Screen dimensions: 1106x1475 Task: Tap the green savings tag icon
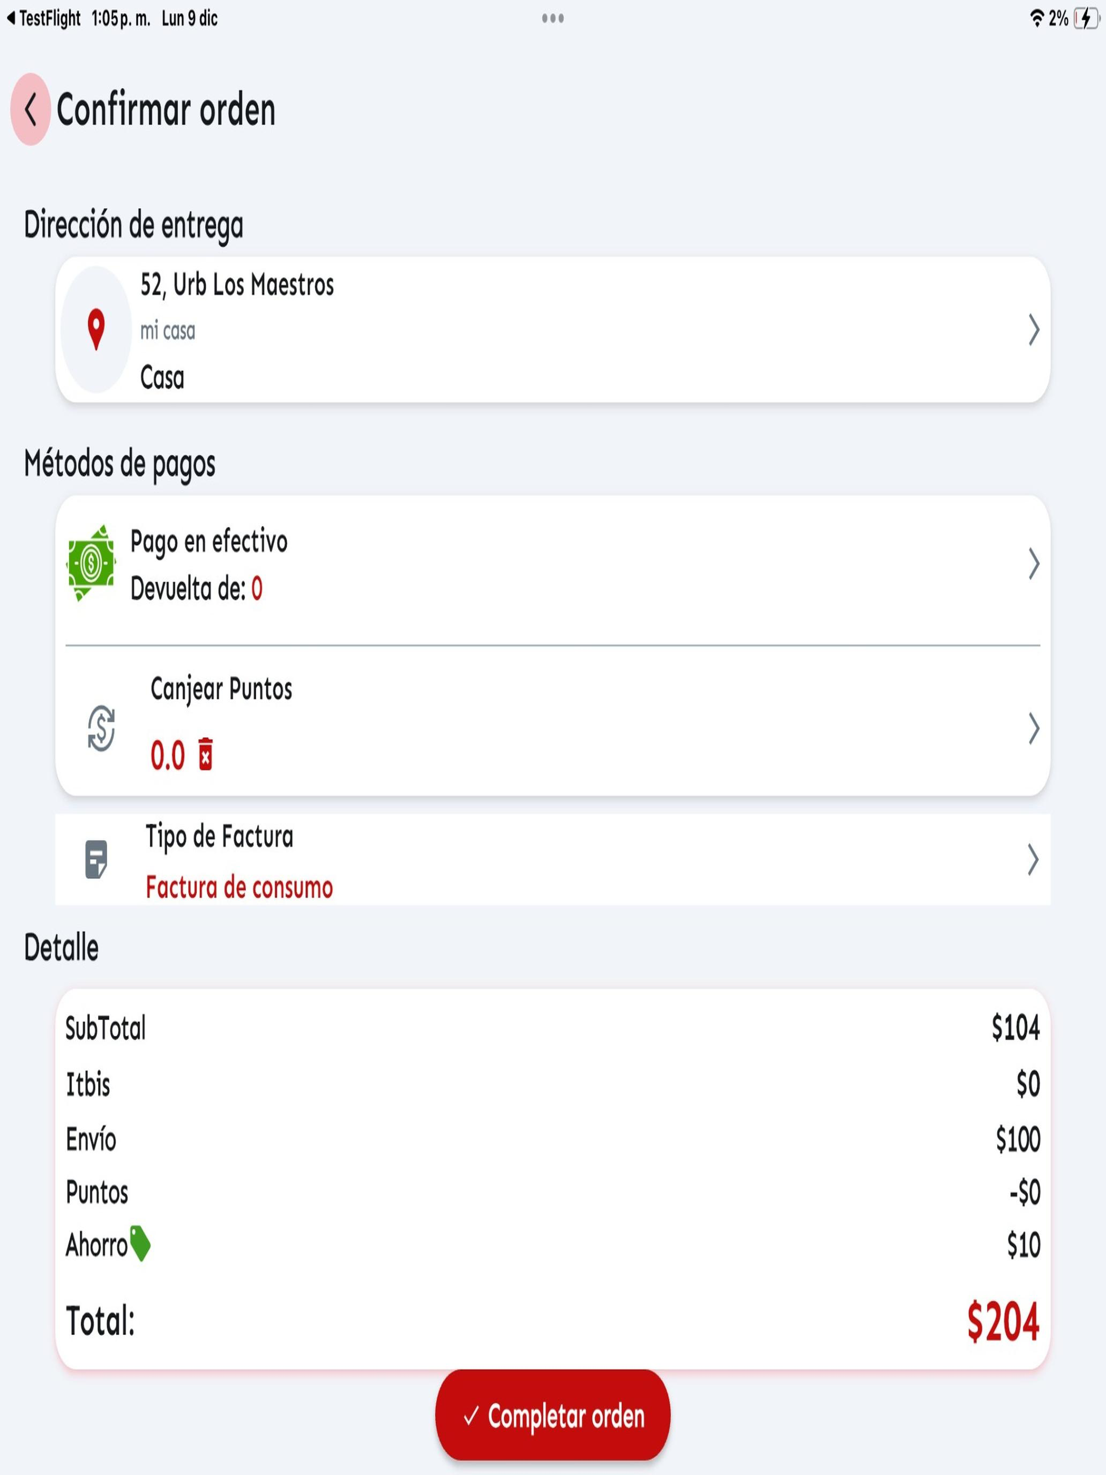point(140,1243)
